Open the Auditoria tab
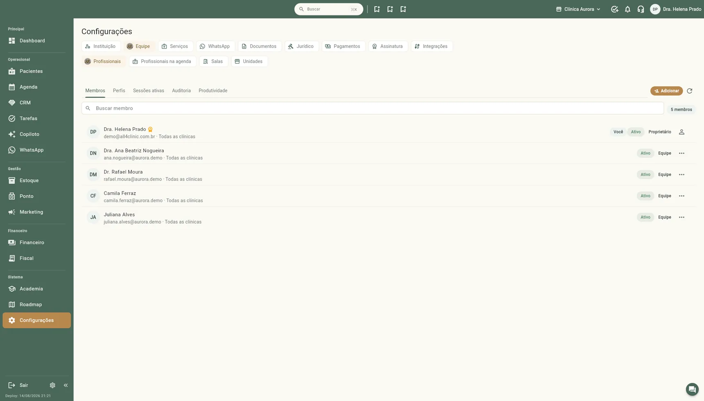Viewport: 704px width, 401px height. click(181, 91)
